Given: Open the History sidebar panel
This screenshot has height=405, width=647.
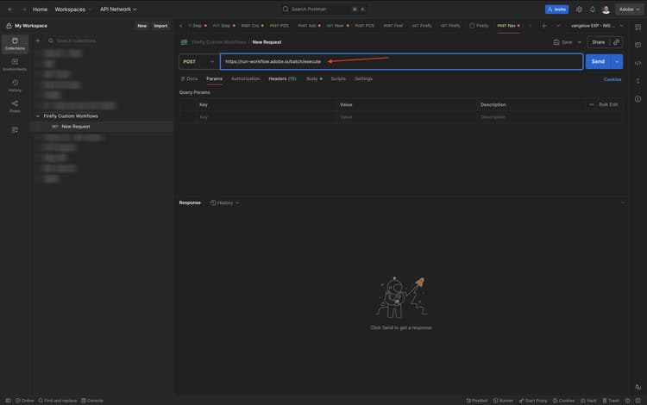Looking at the screenshot, I should click(x=15, y=85).
